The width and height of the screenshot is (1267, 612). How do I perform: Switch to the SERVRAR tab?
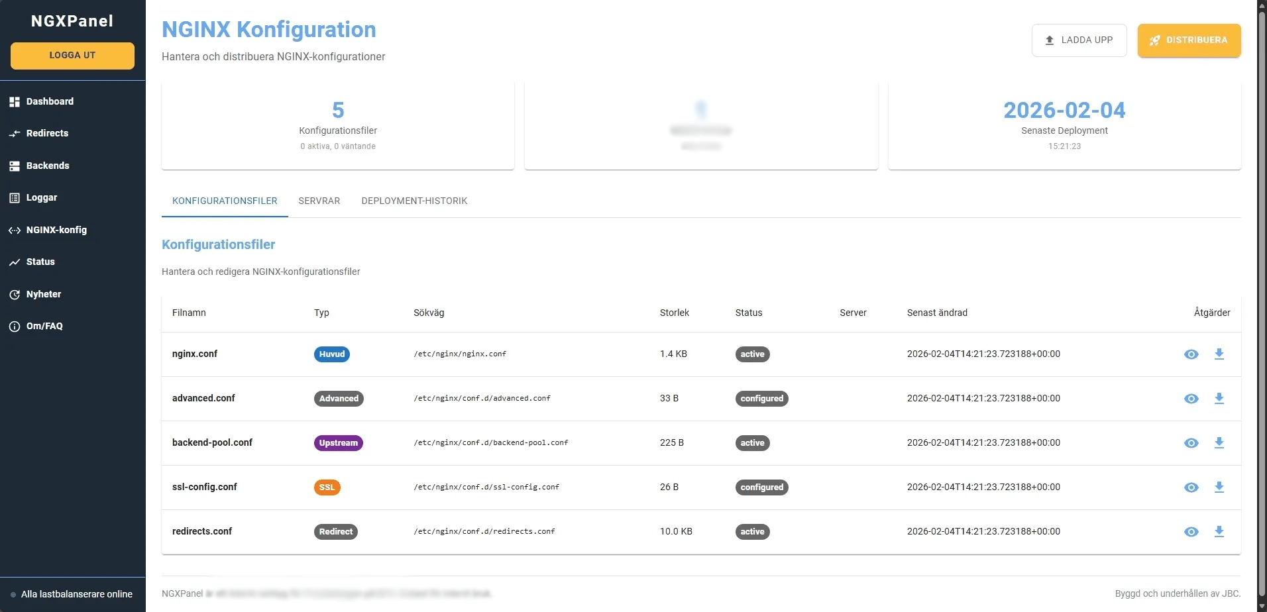[319, 201]
